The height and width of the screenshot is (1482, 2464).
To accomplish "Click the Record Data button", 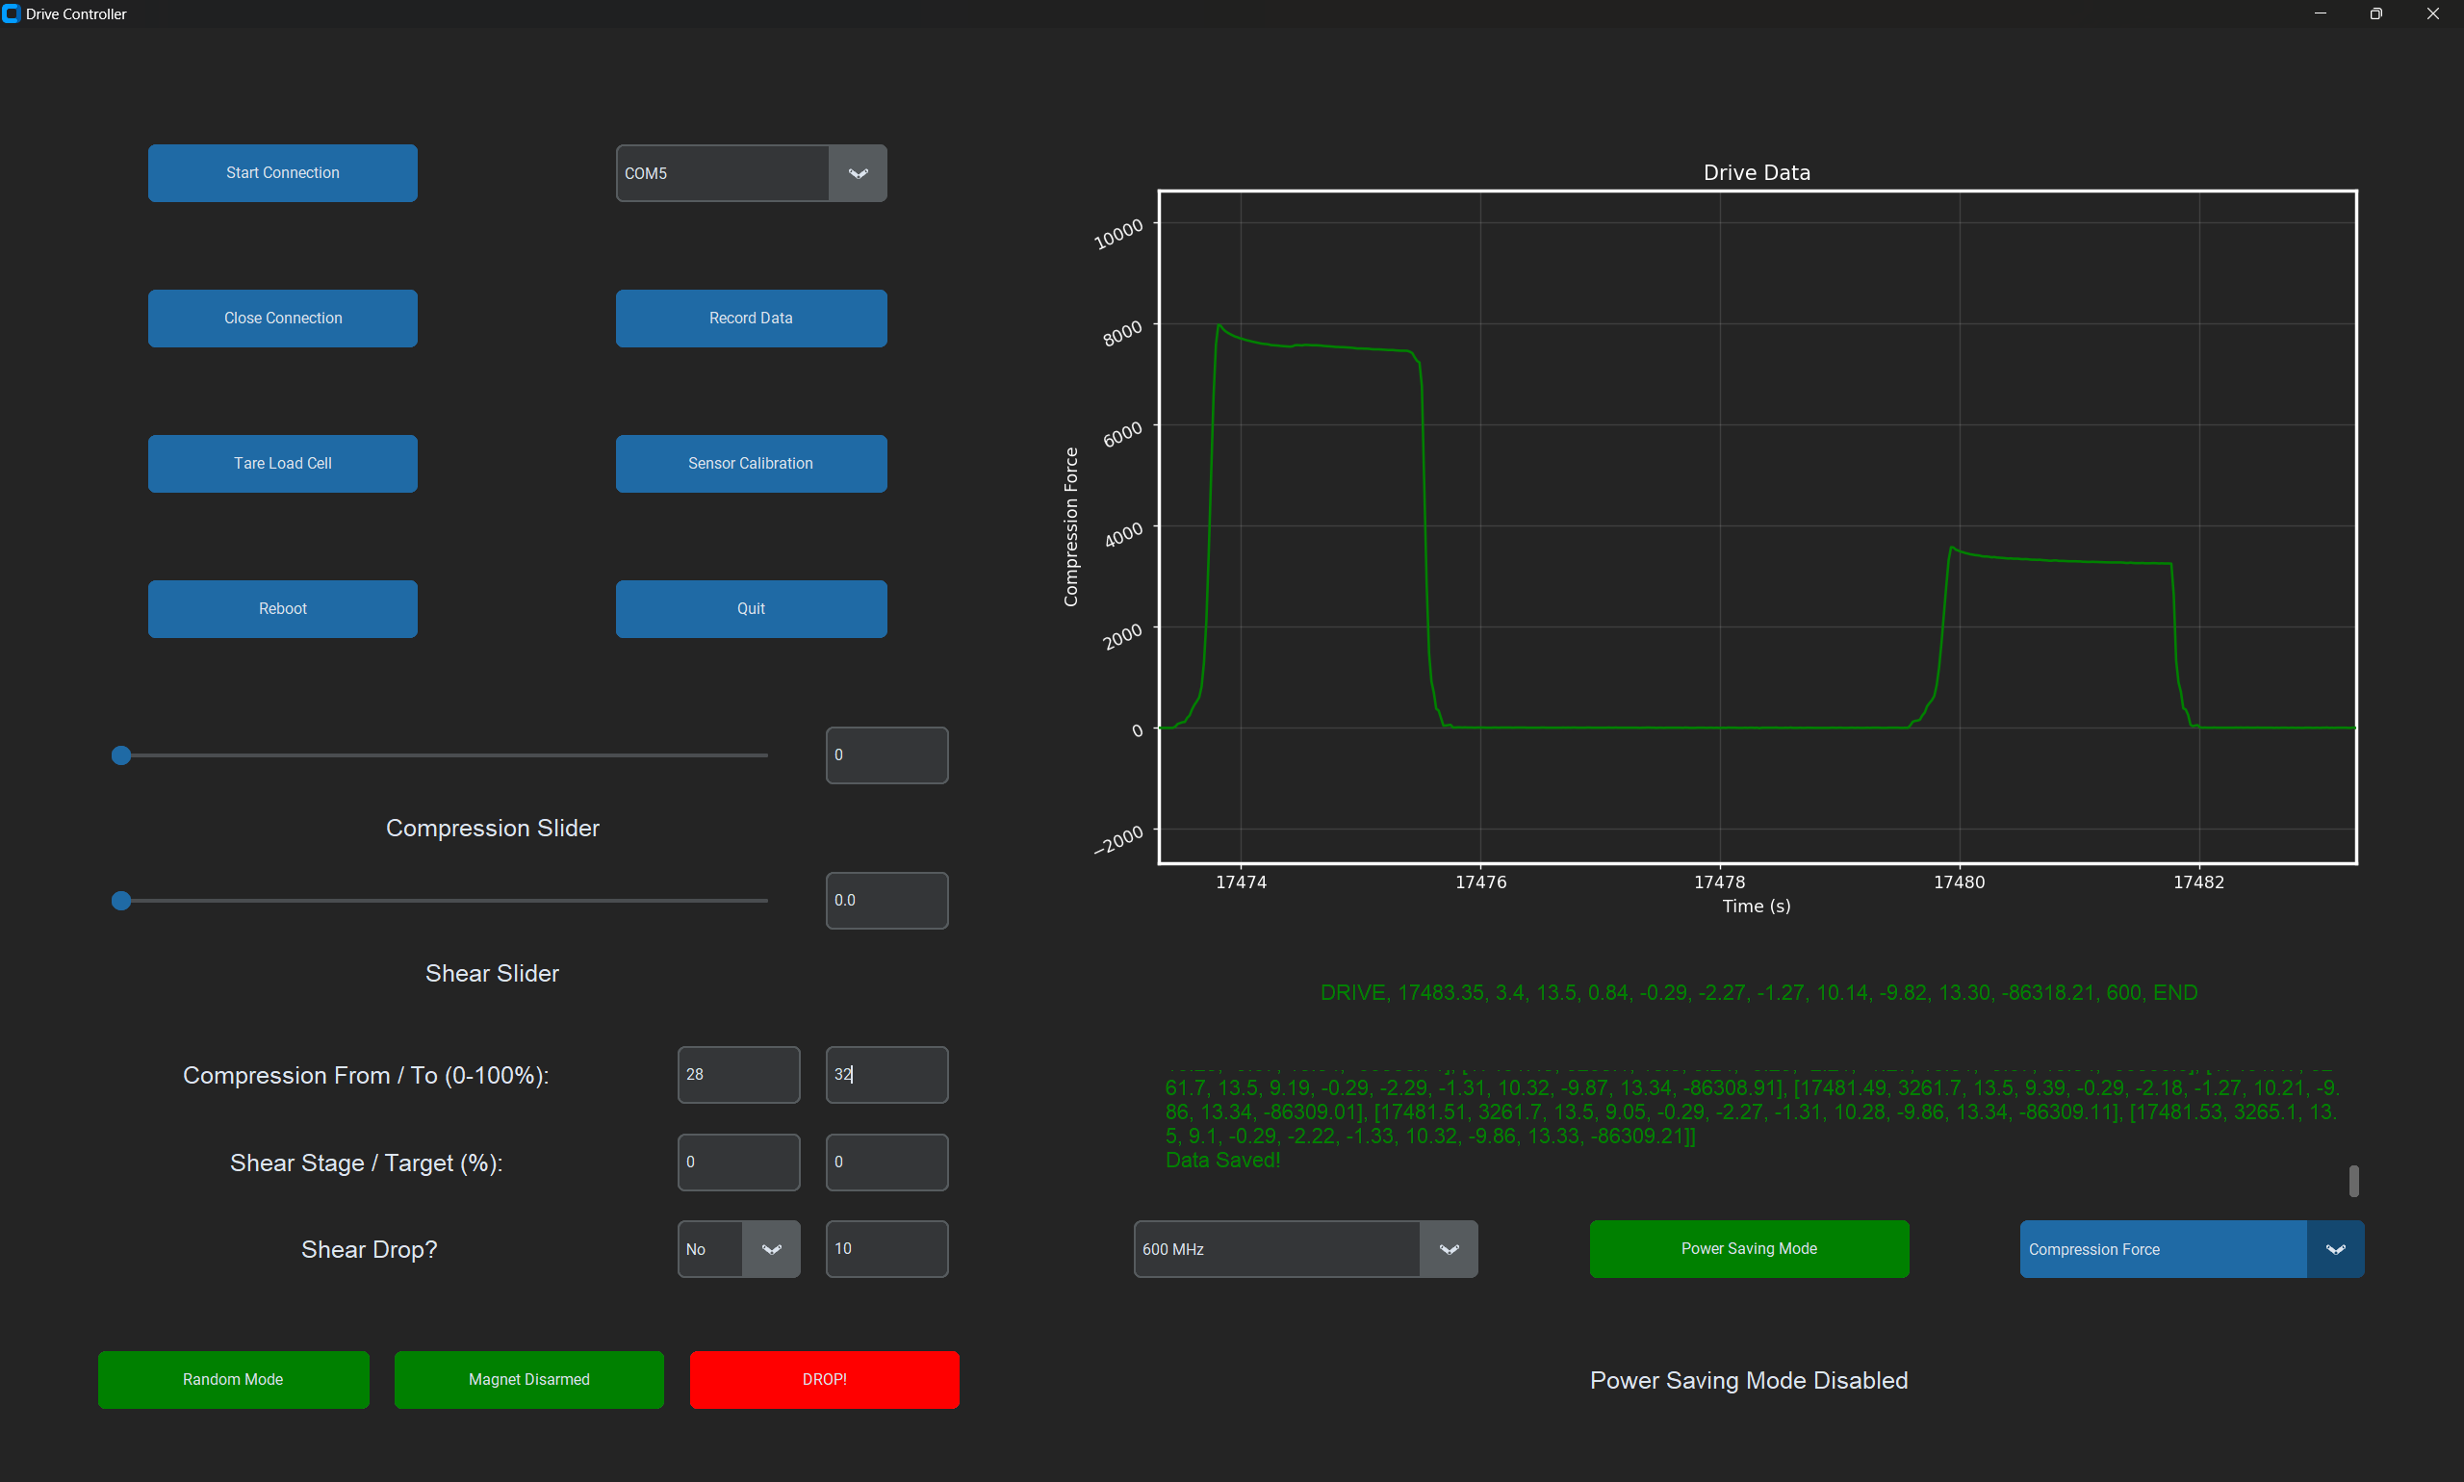I will tap(750, 319).
